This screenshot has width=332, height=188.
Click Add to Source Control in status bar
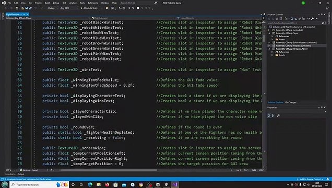coord(310,179)
